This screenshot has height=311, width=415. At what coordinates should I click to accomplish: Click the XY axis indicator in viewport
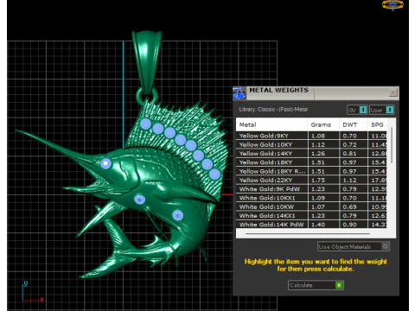pyautogui.click(x=33, y=292)
